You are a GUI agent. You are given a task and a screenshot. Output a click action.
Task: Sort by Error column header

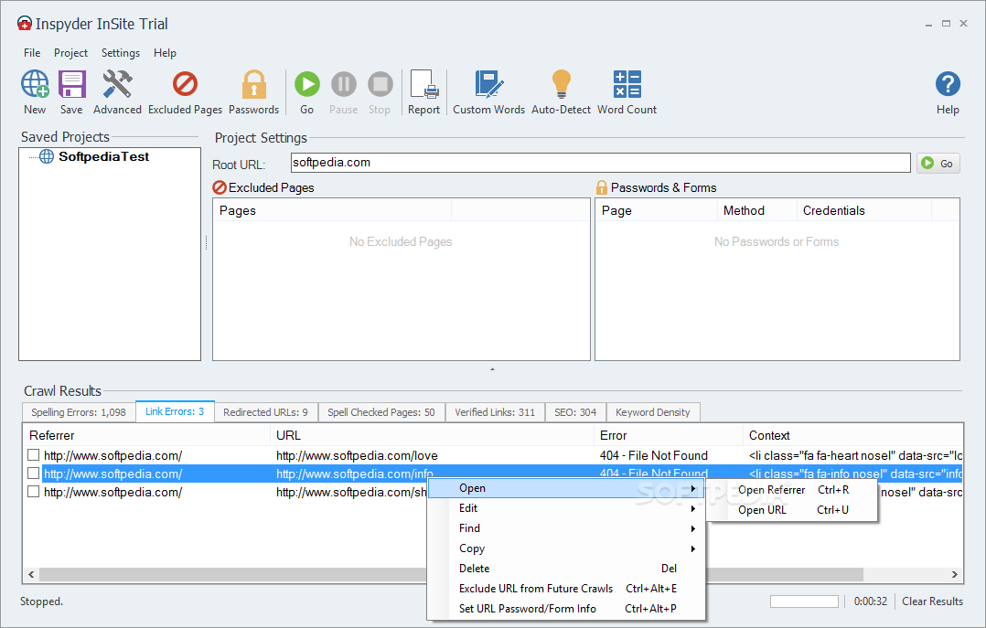pyautogui.click(x=670, y=436)
